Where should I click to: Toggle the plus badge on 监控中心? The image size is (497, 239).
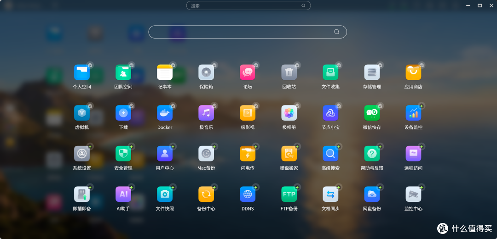(421, 187)
